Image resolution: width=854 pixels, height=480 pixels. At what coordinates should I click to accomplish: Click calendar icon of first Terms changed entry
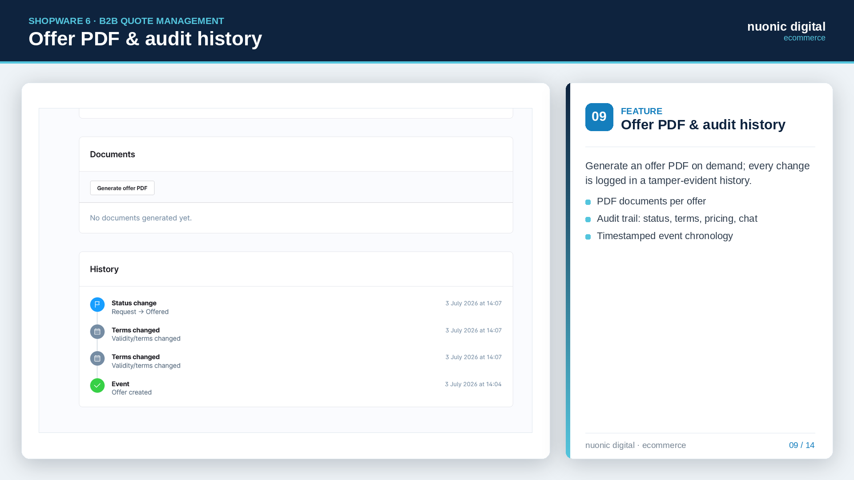[97, 332]
